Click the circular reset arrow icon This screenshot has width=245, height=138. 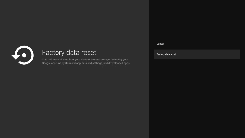[23, 55]
